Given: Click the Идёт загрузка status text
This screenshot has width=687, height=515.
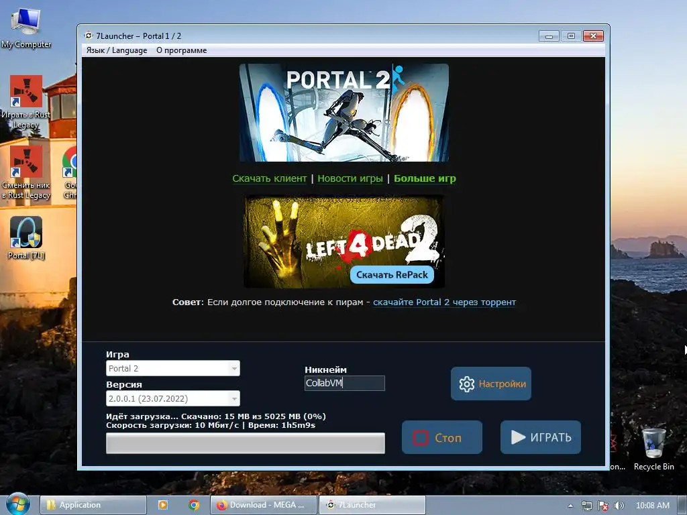Looking at the screenshot, I should click(x=216, y=416).
